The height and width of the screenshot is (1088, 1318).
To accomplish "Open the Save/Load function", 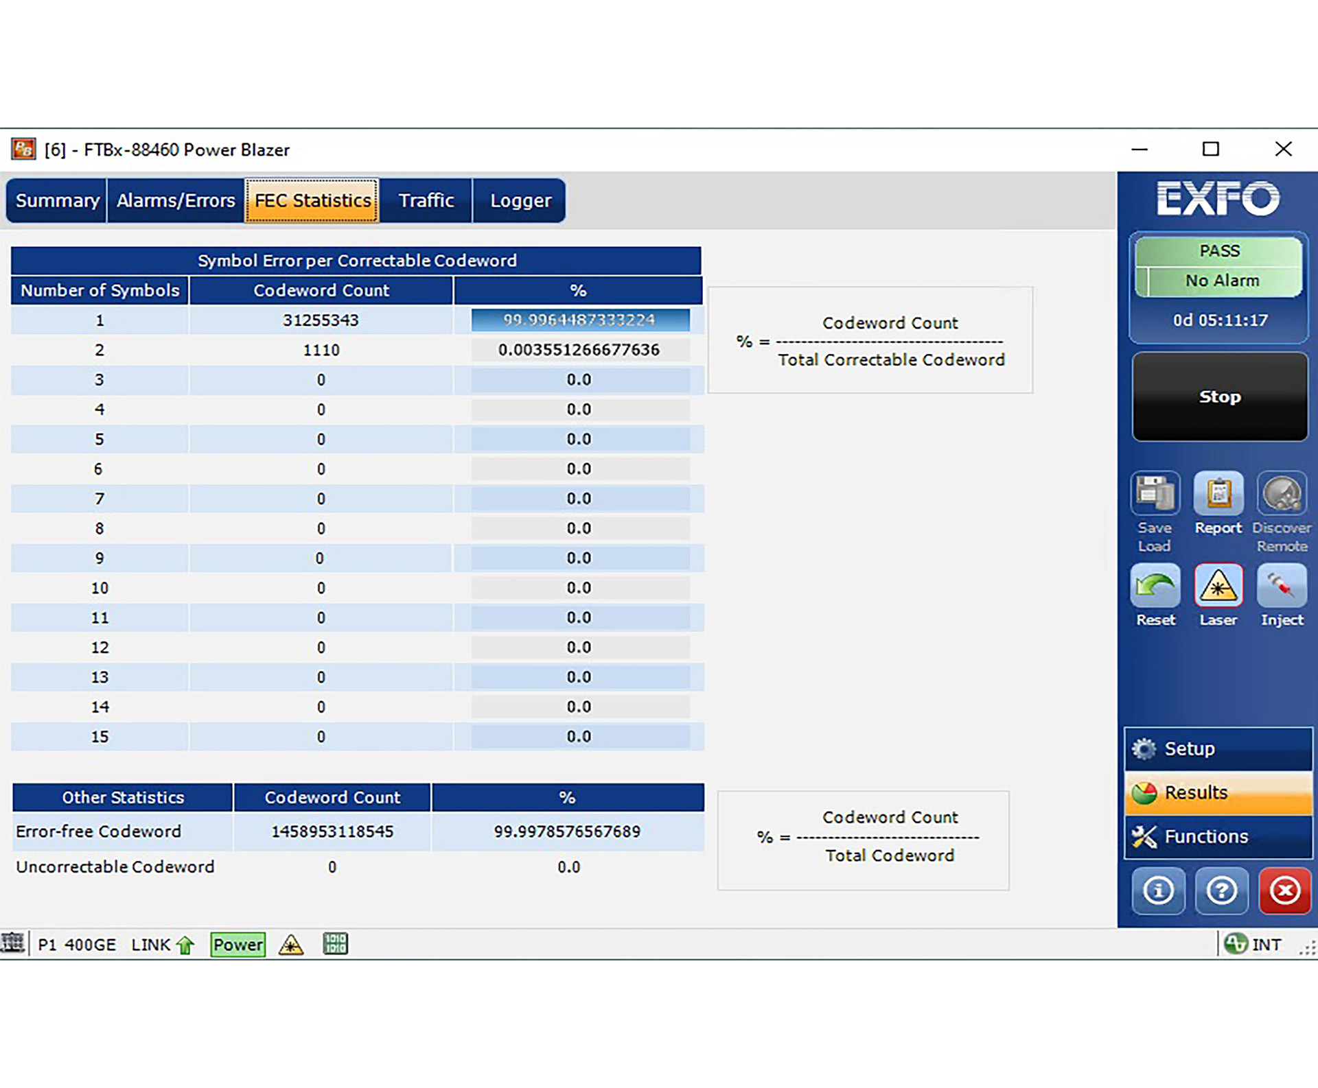I will tap(1155, 508).
